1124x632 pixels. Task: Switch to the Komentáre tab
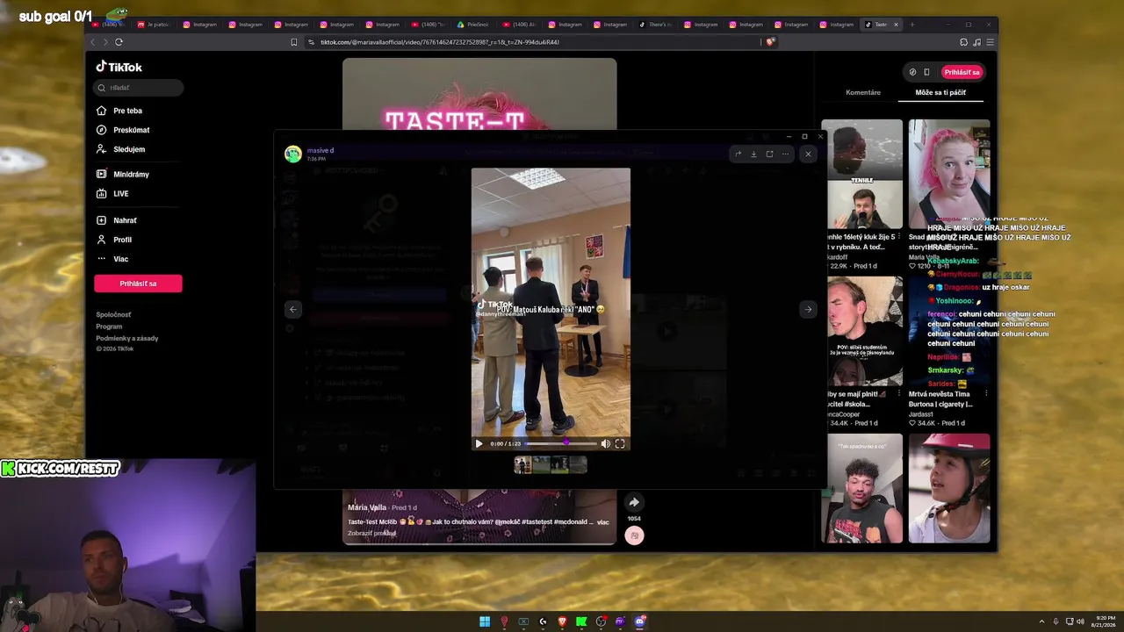coord(862,92)
